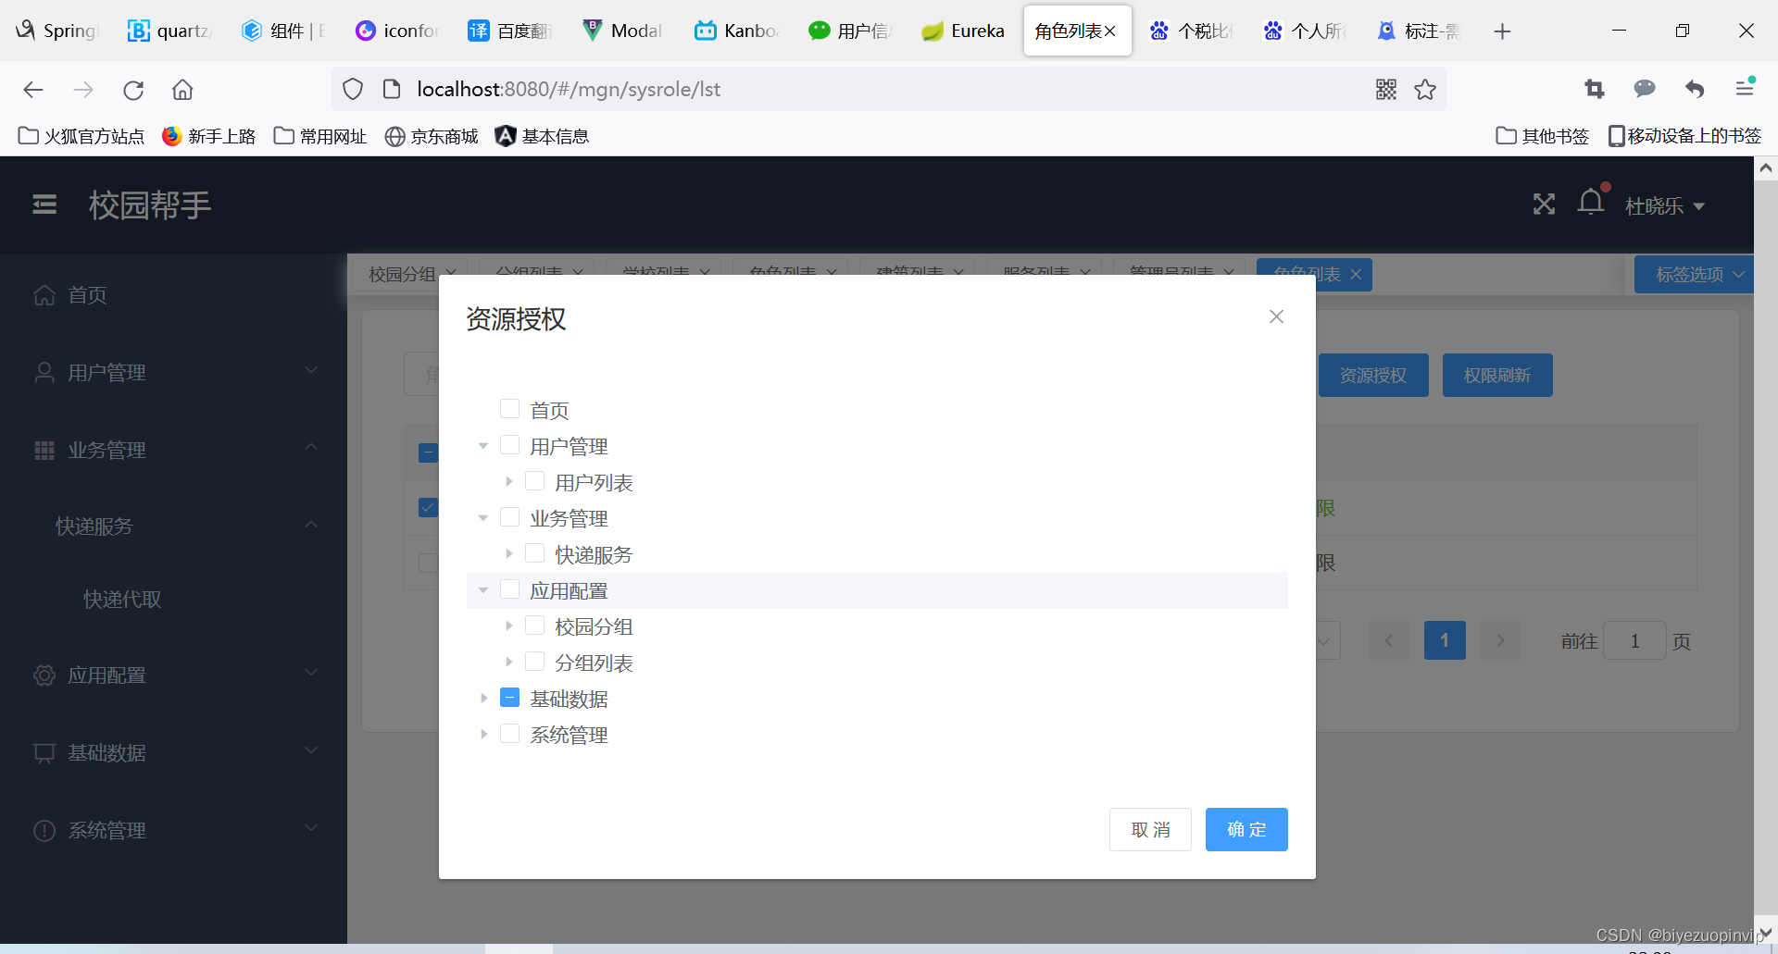Click the 应用配置 gear icon in sidebar
Screen dimensions: 1778x954
(x=44, y=675)
